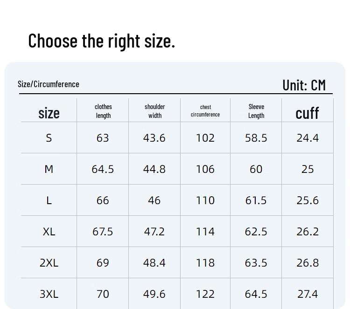The width and height of the screenshot is (350, 309).
Task: Click the 'Sleeve Length' column header
Action: pyautogui.click(x=256, y=111)
